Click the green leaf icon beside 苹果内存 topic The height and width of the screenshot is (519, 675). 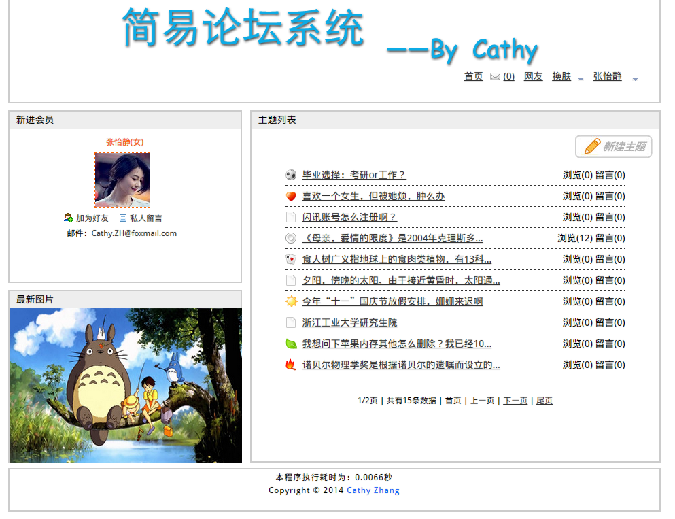coord(291,344)
